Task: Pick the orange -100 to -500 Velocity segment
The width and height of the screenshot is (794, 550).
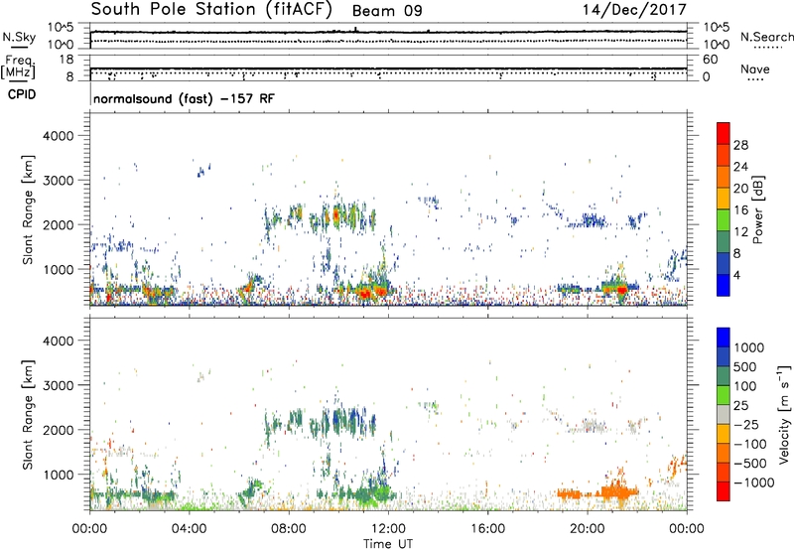Action: (724, 453)
